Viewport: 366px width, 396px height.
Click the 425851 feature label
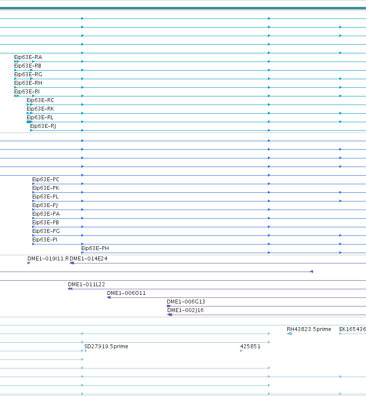tap(250, 346)
